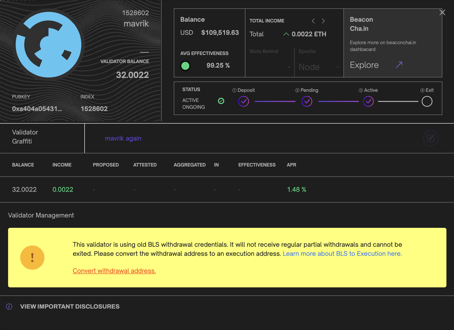454x330 pixels.
Task: Click the 0.0022 ETH total income value
Action: coord(309,34)
